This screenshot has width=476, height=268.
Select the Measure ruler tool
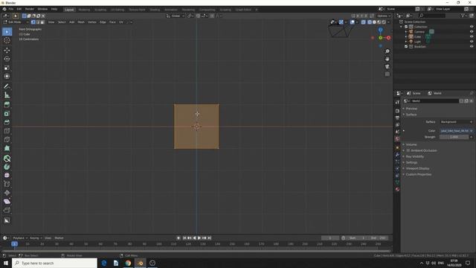tap(7, 95)
